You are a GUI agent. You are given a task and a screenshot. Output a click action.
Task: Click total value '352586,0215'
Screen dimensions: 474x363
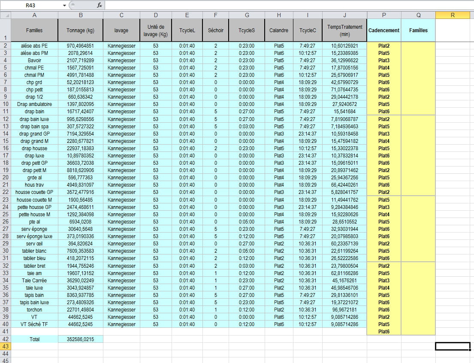80,339
